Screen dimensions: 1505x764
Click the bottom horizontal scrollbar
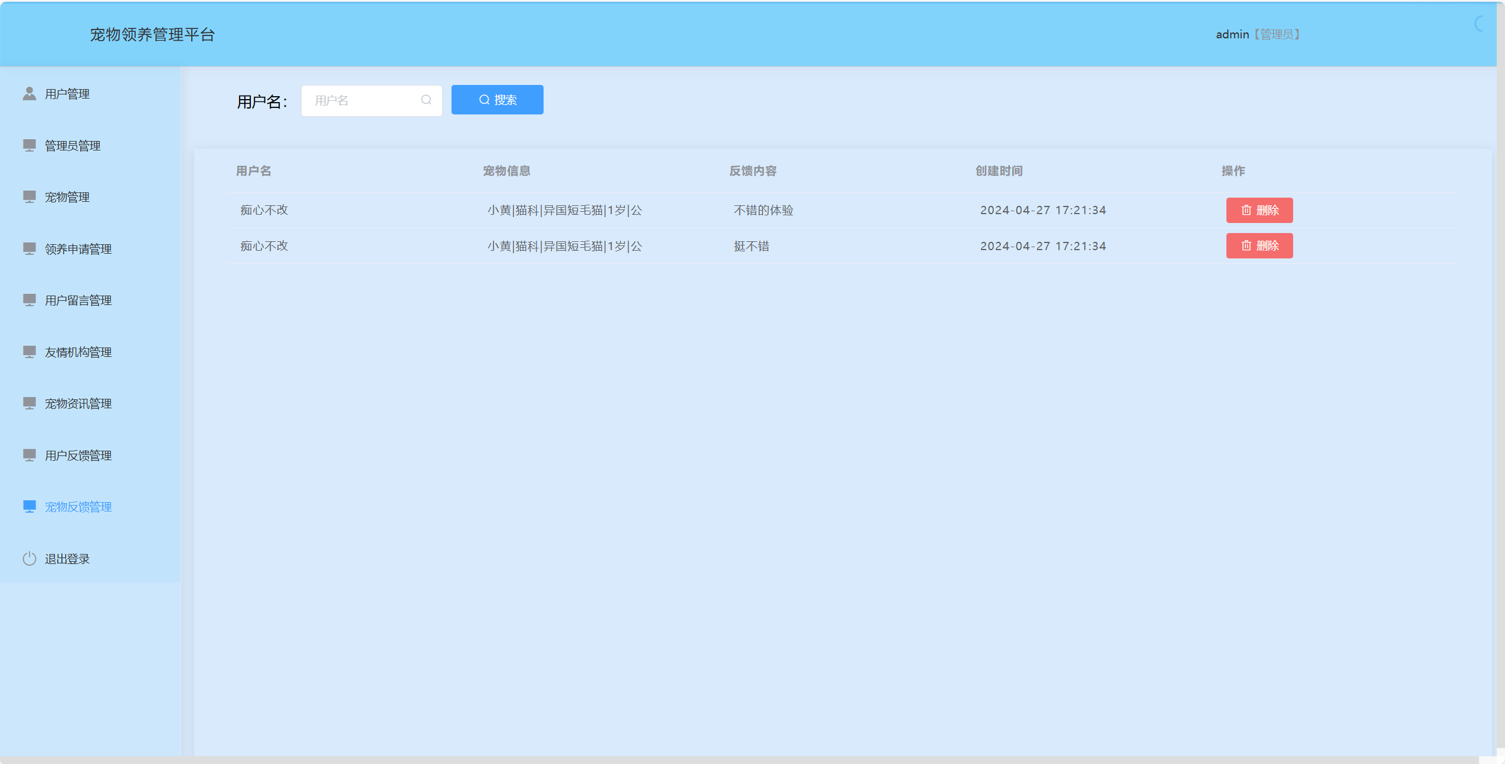(x=738, y=760)
